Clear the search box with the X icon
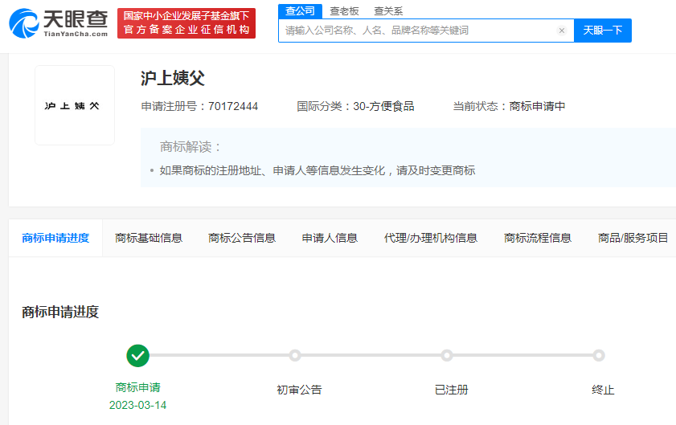This screenshot has width=676, height=425. pyautogui.click(x=561, y=31)
